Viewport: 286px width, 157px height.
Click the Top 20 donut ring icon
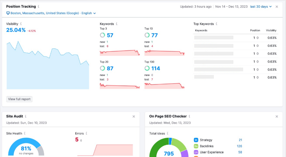pos(103,68)
